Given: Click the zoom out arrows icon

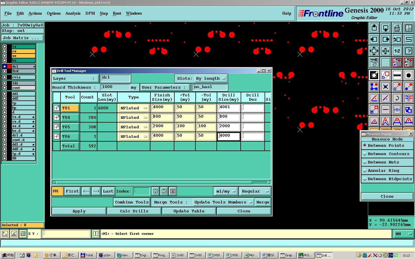Looking at the screenshot, I should (386, 51).
